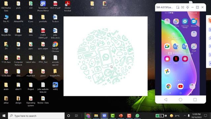Open the CS403 DBMS.pdf file
The width and height of the screenshot is (211, 119).
pyautogui.click(x=43, y=33)
